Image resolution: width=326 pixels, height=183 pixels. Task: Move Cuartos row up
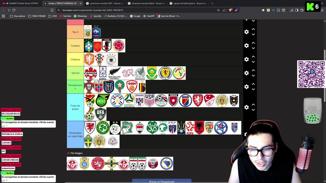pyautogui.click(x=253, y=43)
